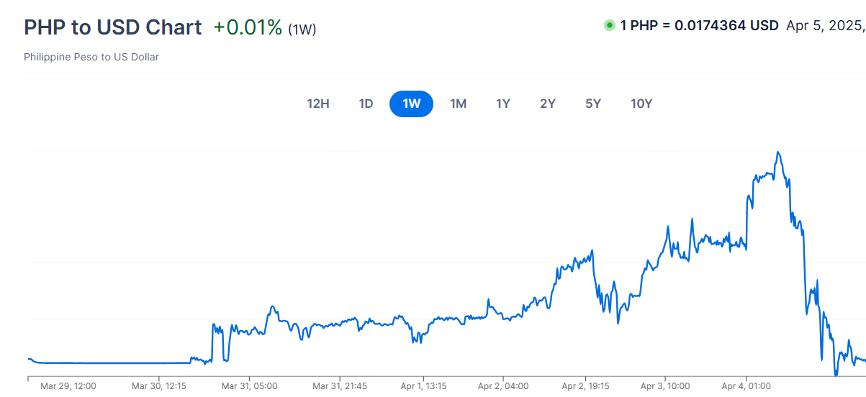866x397 pixels.
Task: Click the active 1W range button
Action: coord(411,104)
